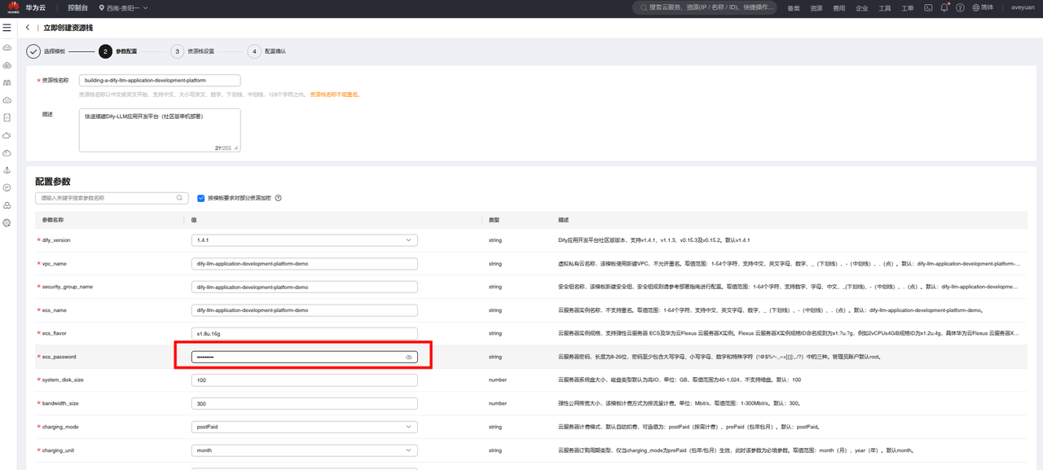
Task: Open the region selector 西南-贵阳一
Action: [122, 7]
